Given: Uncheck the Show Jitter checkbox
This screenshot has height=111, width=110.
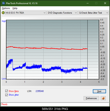Looking at the screenshot, I should click(7, 95).
